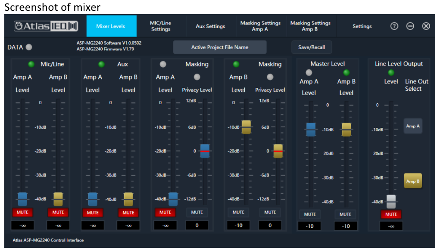
Task: Select Amp B line out button
Action: [413, 181]
